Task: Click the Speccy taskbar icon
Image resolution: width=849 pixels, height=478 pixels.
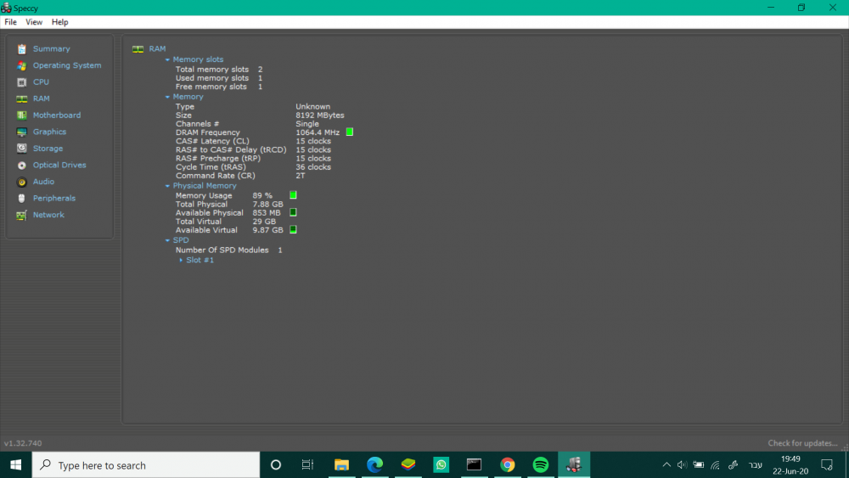Action: [x=574, y=464]
